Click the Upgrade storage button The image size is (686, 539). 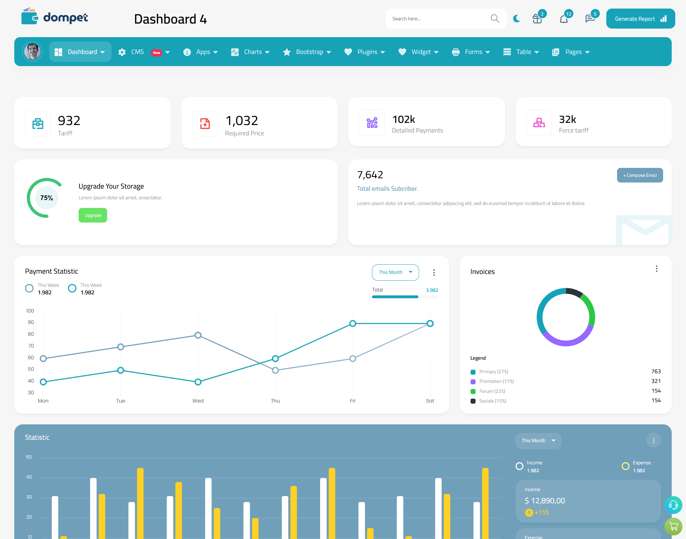coord(93,215)
